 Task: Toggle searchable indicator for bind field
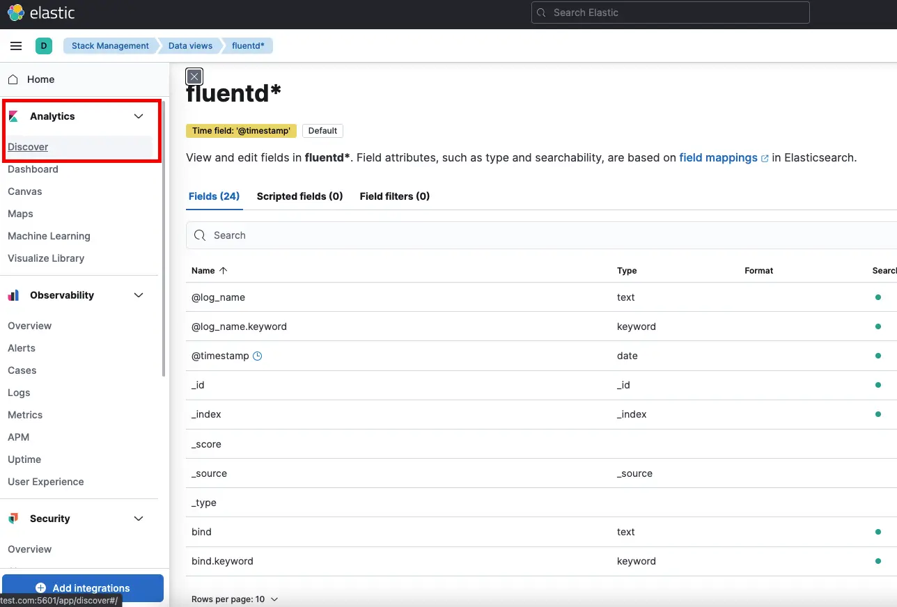click(x=879, y=531)
